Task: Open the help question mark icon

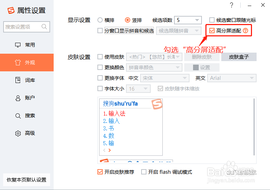Action: point(232,5)
